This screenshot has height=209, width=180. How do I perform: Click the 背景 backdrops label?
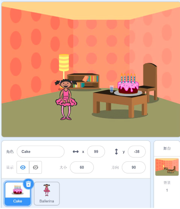pos(167,183)
